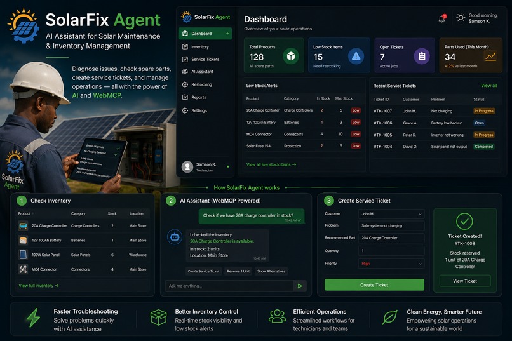Click ticket #TK-1006 ID
The height and width of the screenshot is (341, 512).
coord(382,123)
